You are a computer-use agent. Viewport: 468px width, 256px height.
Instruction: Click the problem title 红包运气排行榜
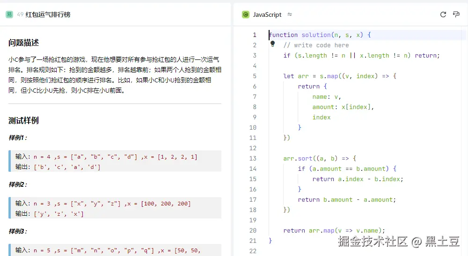(48, 15)
